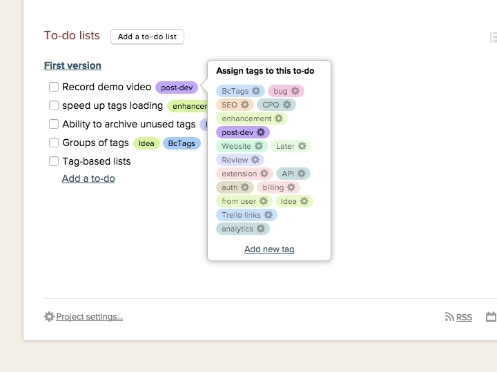The height and width of the screenshot is (372, 497).
Task: Open gear icon on Trello links tag
Action: coord(269,215)
